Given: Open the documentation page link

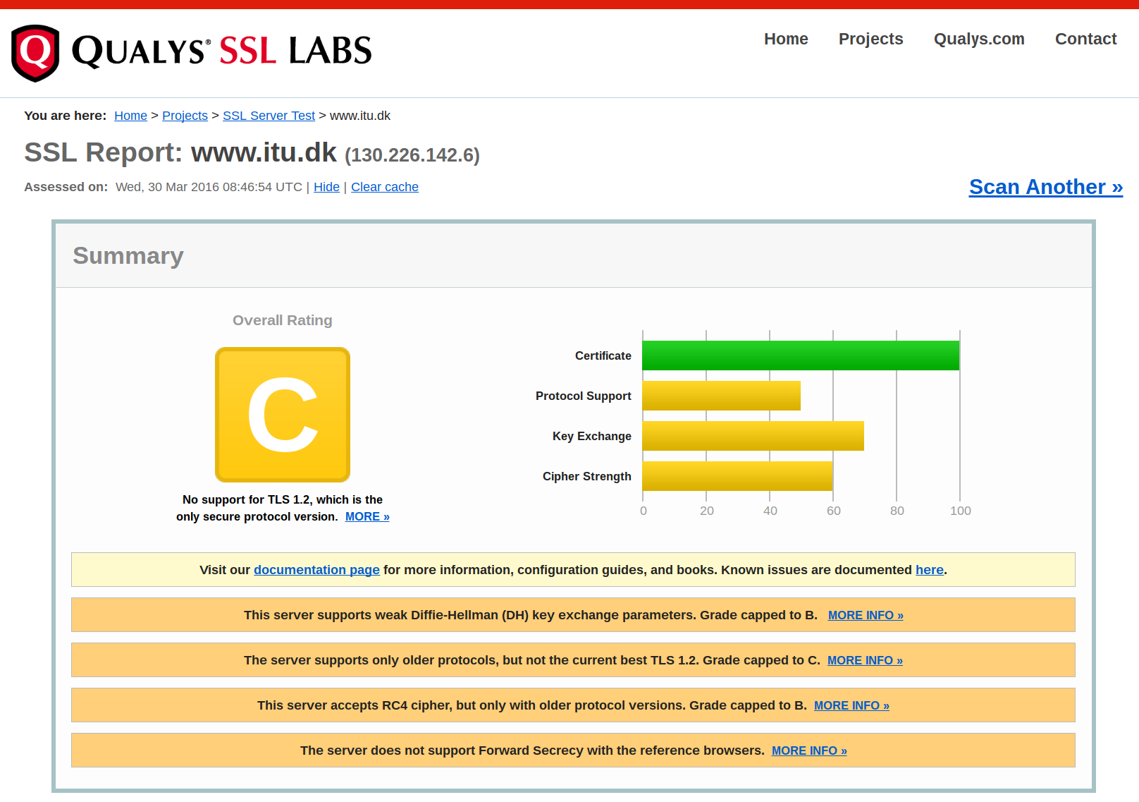Looking at the screenshot, I should pyautogui.click(x=316, y=570).
